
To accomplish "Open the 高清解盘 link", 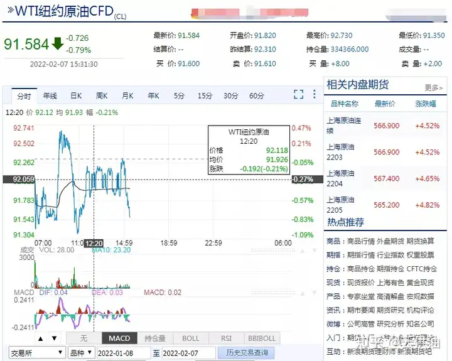I will pyautogui.click(x=390, y=296).
